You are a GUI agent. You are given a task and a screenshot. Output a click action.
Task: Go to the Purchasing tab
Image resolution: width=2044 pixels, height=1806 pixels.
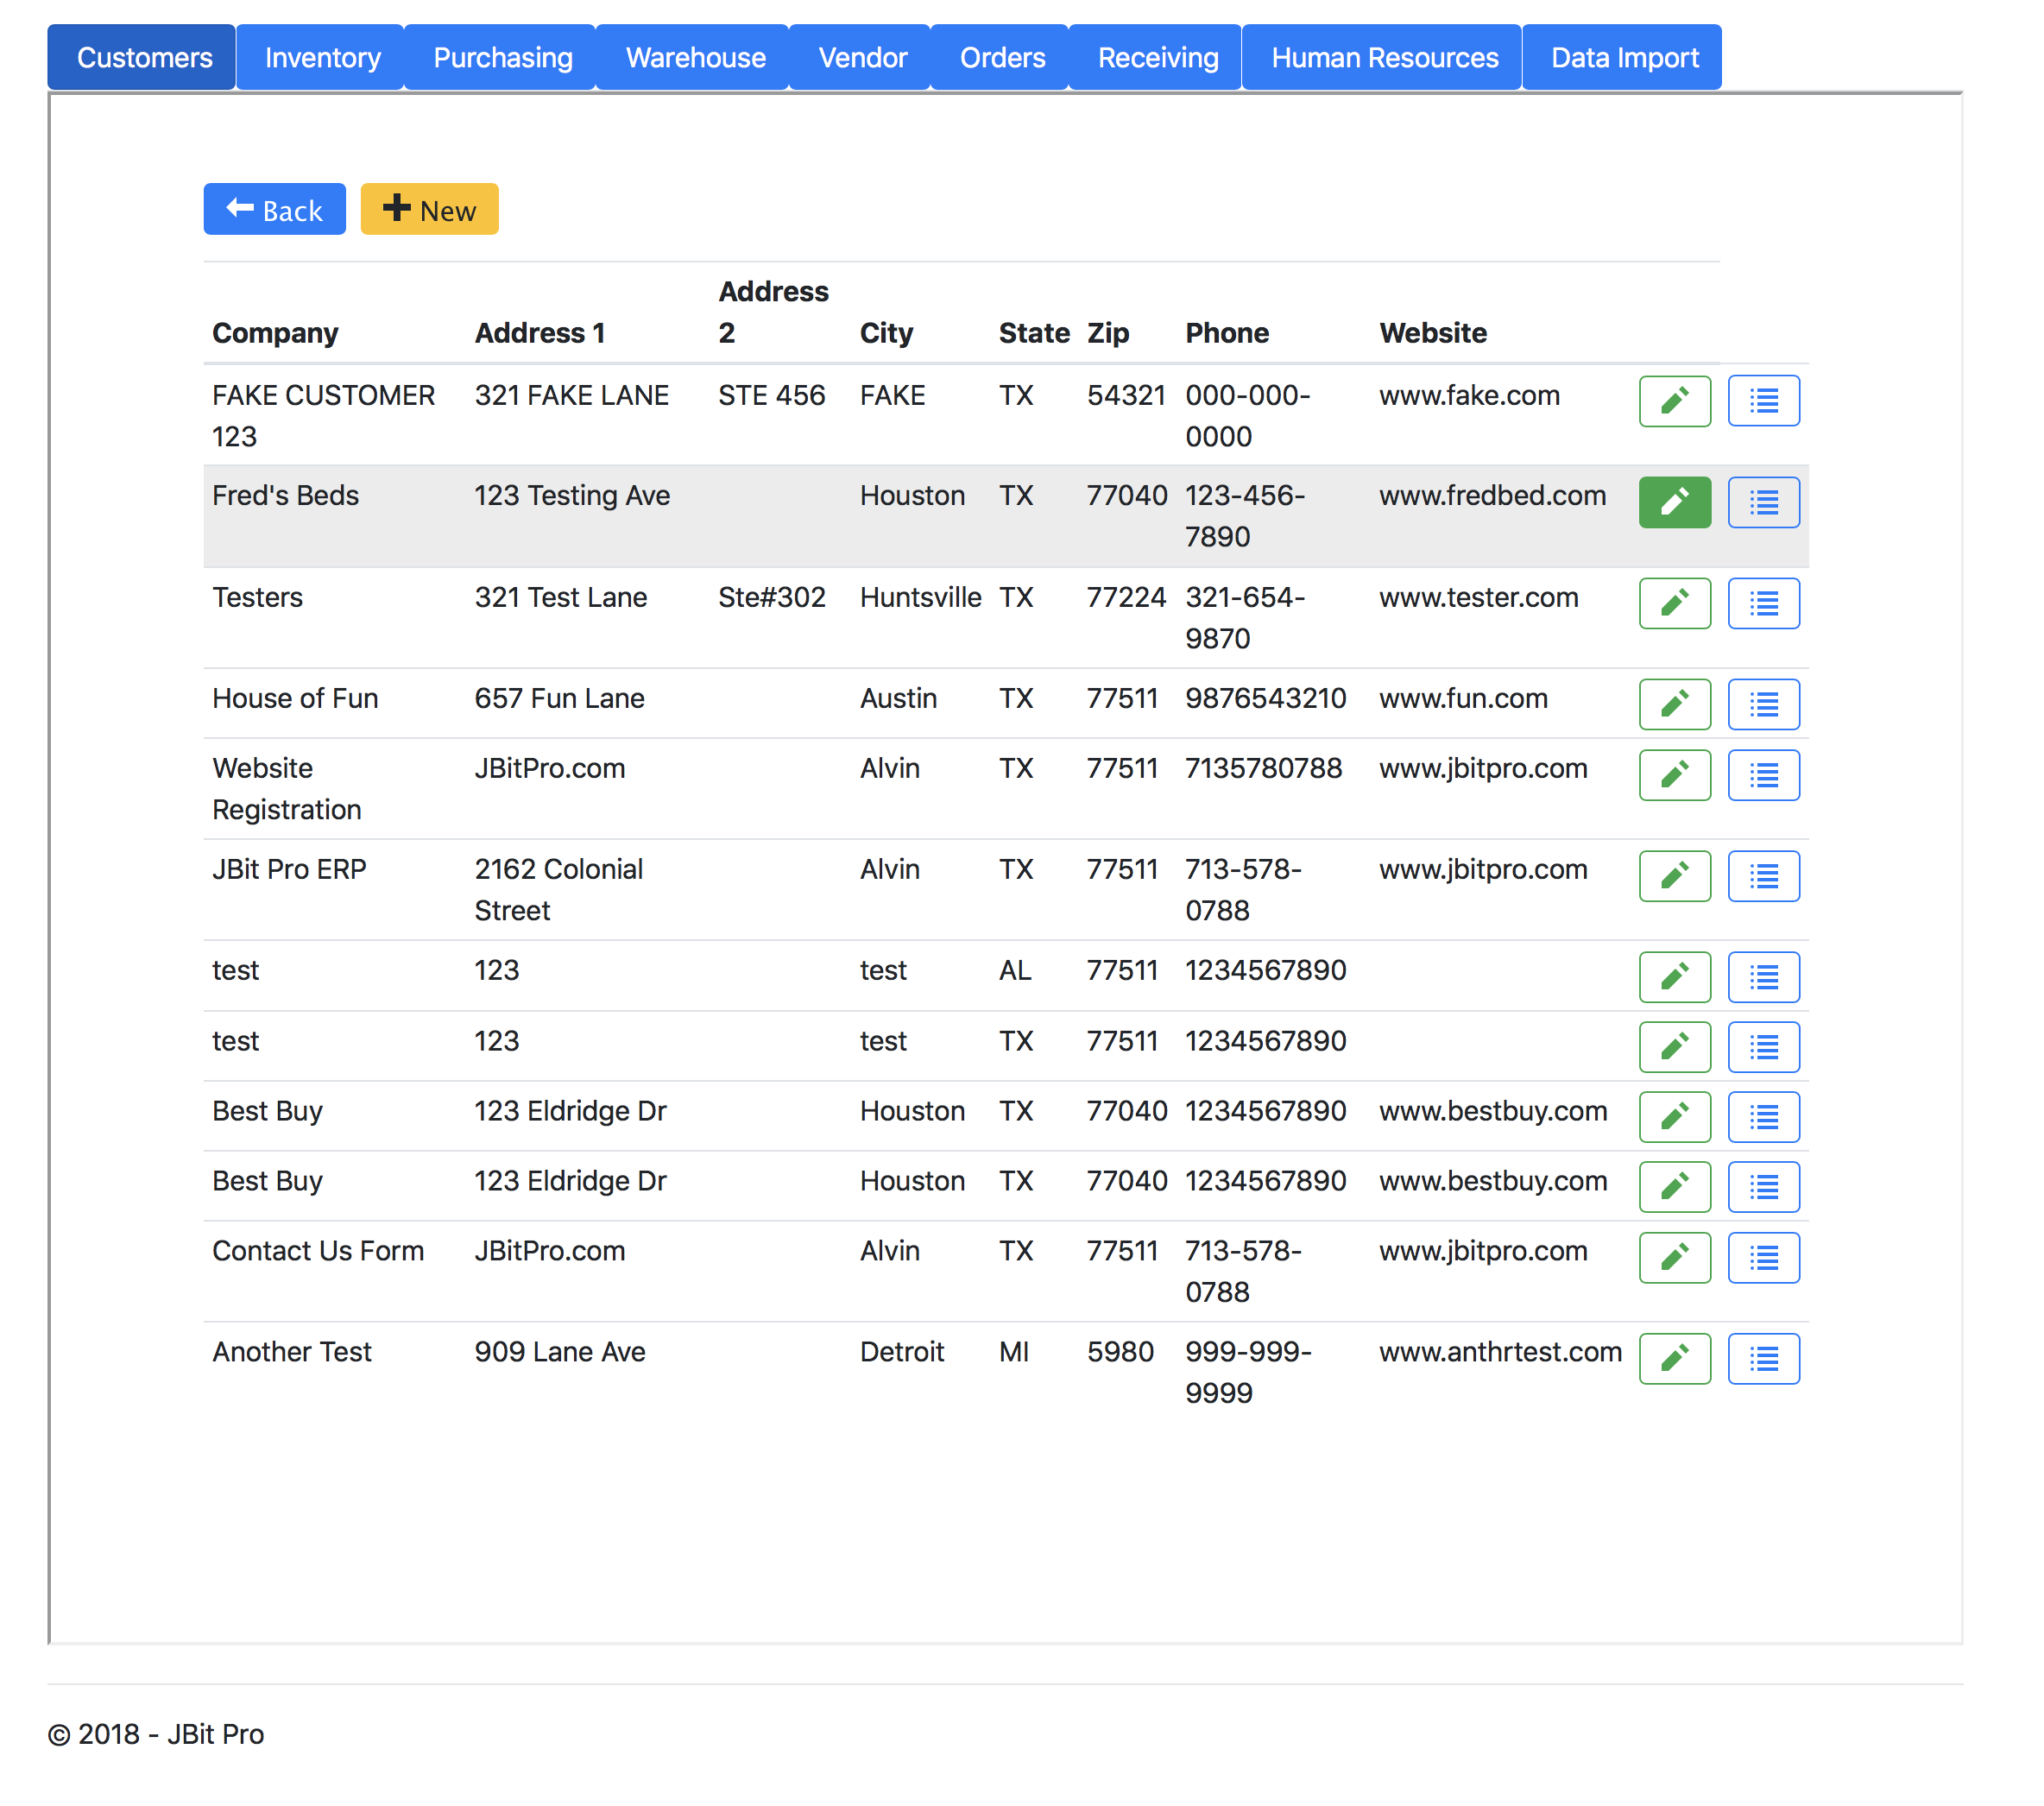coord(501,58)
